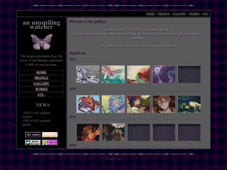Open the 2023 grayscale sketch thumbnail
The height and width of the screenshot is (170, 227).
88,74
